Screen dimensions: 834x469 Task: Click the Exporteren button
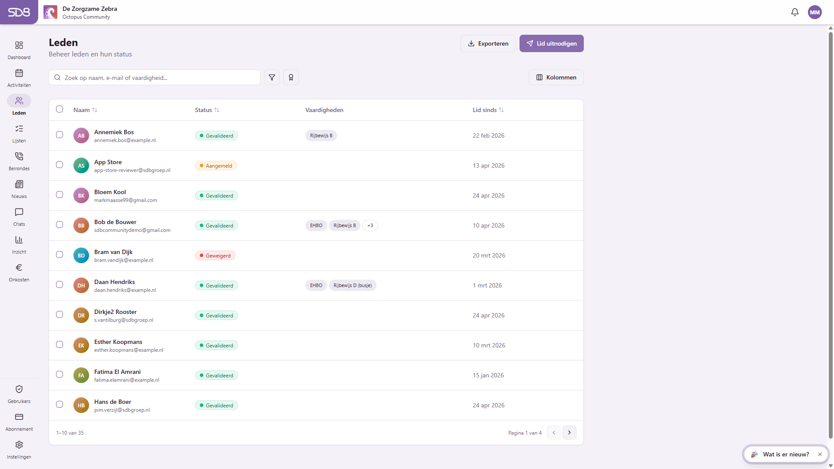coord(488,43)
